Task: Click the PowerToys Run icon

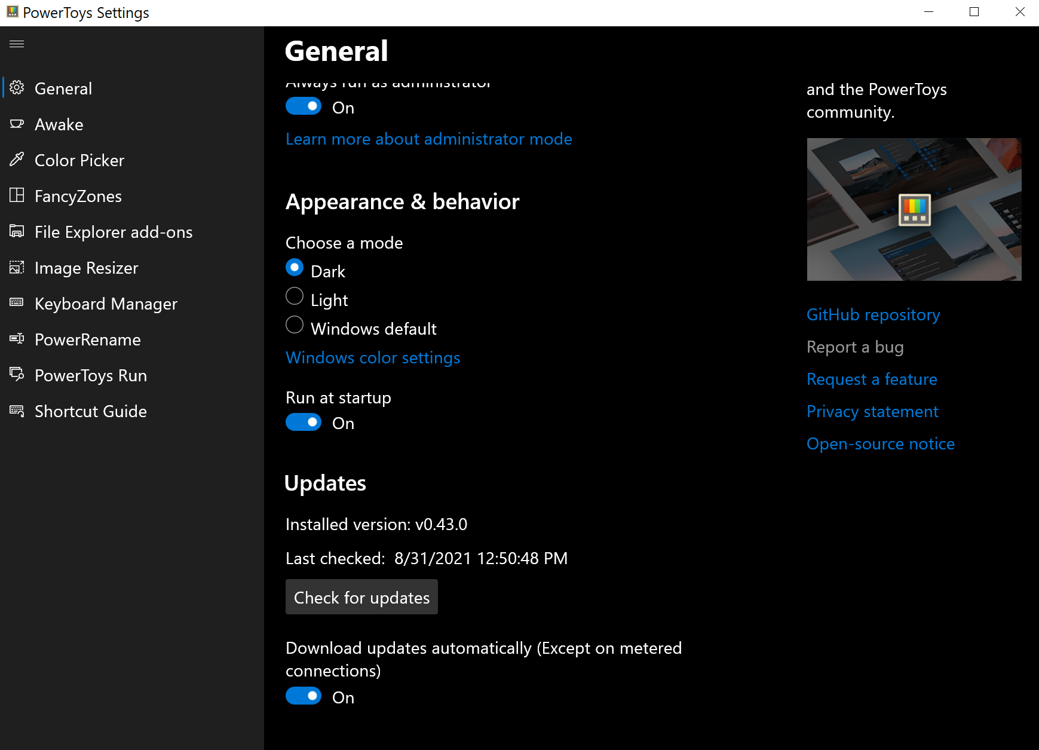Action: [x=17, y=375]
